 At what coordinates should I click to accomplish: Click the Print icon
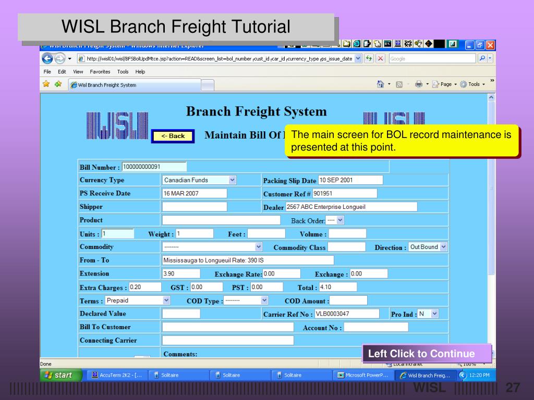click(x=419, y=84)
